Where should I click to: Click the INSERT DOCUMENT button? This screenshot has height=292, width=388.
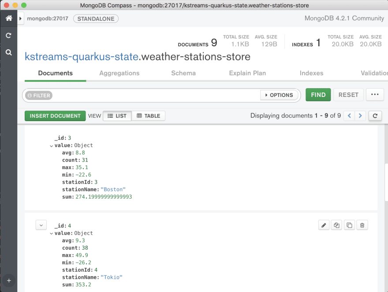[x=55, y=116]
